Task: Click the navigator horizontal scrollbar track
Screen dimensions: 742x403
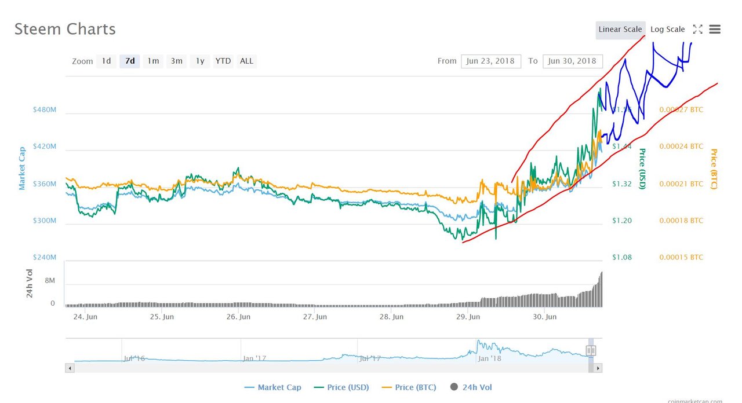Action: 330,368
